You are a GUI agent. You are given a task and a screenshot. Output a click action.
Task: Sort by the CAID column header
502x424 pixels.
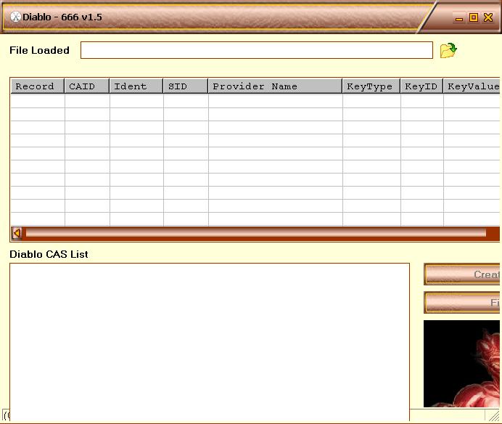coord(87,86)
